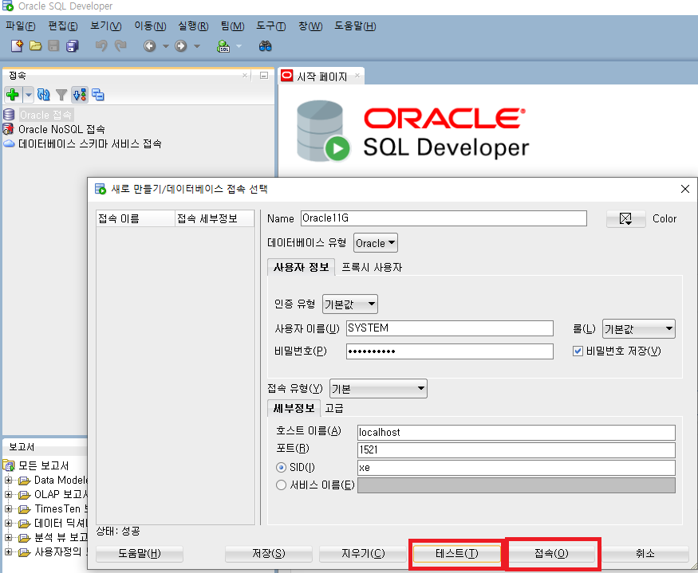Open dropdown arrow next to Back button
Viewport: 698px width, 573px height.
pyautogui.click(x=166, y=45)
